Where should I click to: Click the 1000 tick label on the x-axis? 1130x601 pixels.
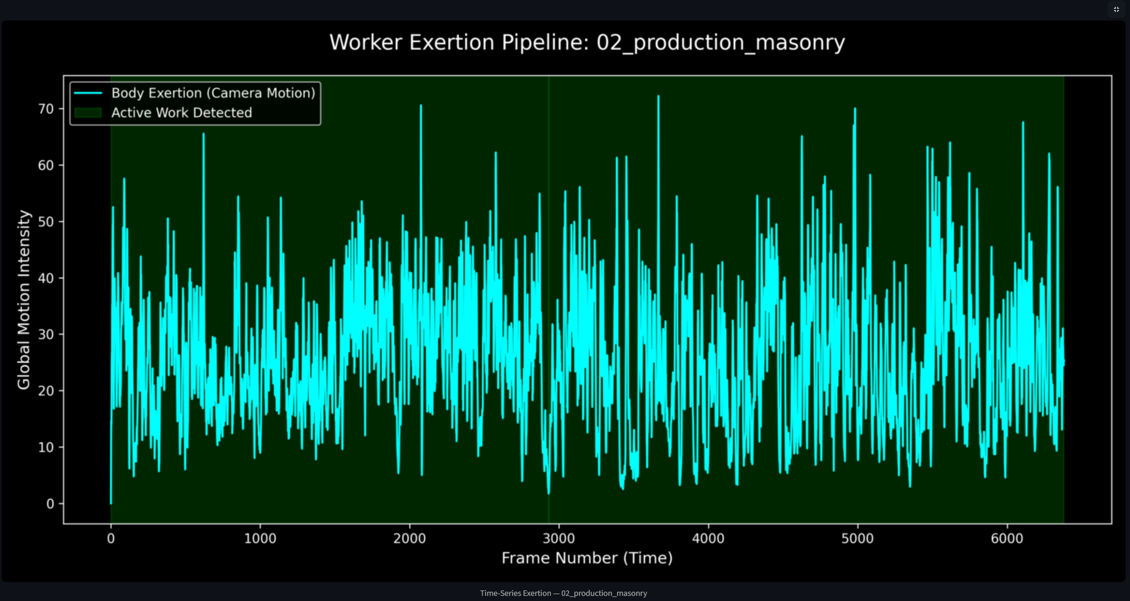[x=260, y=538]
